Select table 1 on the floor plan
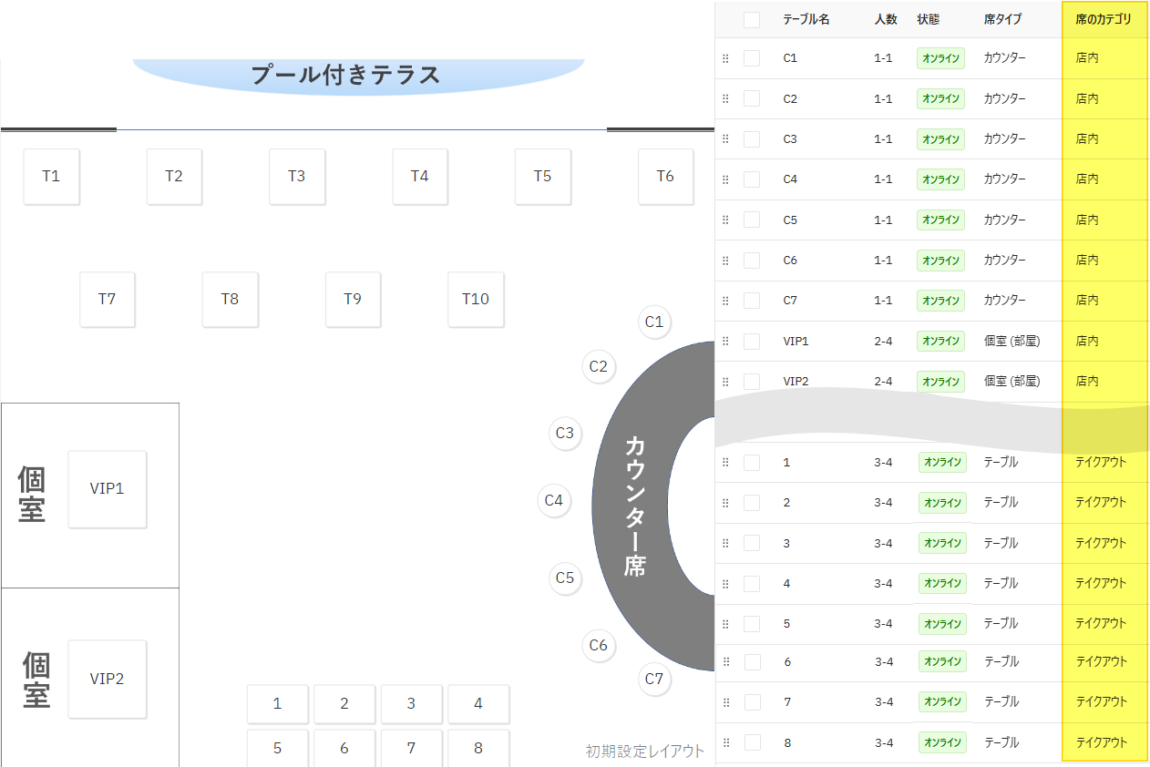The image size is (1150, 767). (278, 704)
